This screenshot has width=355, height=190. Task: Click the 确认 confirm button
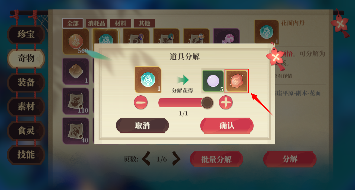[227, 126]
